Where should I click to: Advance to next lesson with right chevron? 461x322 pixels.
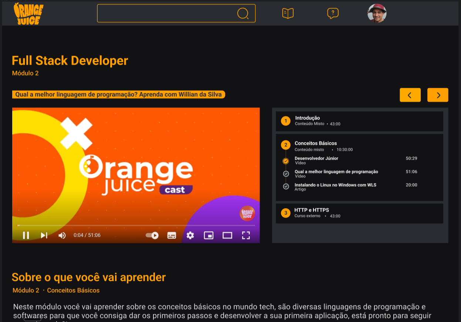[x=438, y=95]
